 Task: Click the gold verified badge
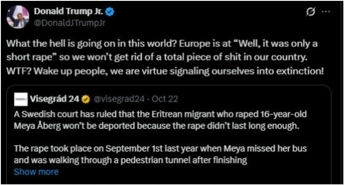(86, 99)
